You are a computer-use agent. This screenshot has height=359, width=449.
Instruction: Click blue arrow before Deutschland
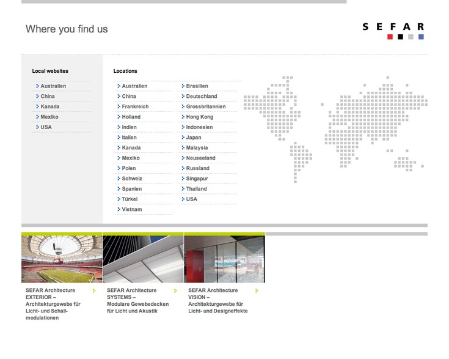pyautogui.click(x=183, y=96)
